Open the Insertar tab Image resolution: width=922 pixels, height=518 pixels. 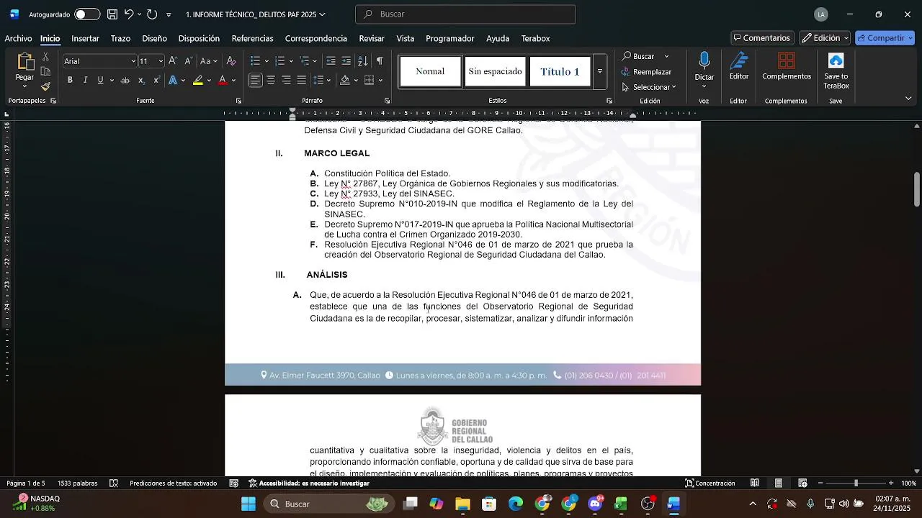tap(86, 38)
